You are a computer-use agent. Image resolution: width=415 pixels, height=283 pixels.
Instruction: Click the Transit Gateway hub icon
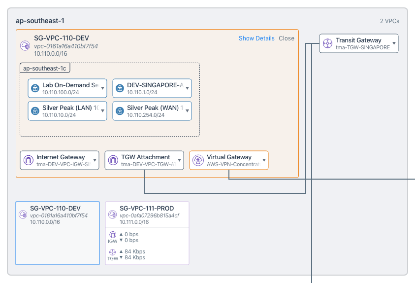point(328,43)
